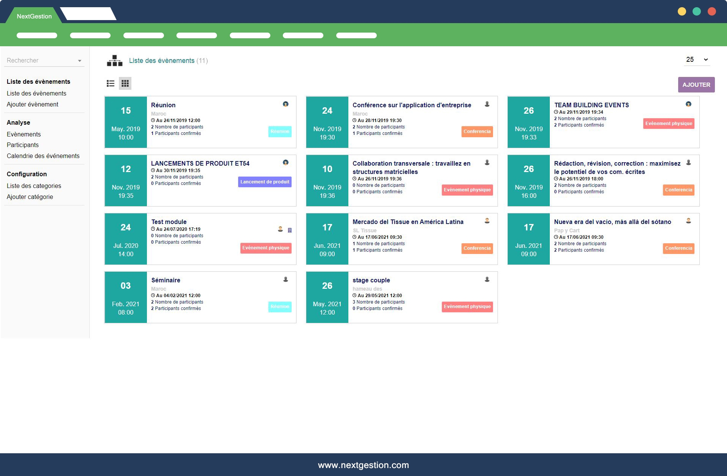This screenshot has height=476, width=727.
Task: Go to Liste des categories
Action: coord(34,186)
